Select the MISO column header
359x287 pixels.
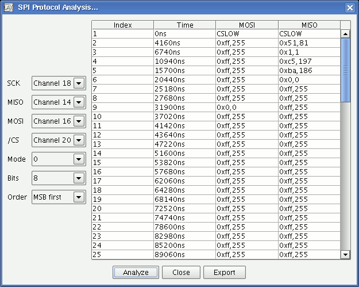tap(309, 25)
